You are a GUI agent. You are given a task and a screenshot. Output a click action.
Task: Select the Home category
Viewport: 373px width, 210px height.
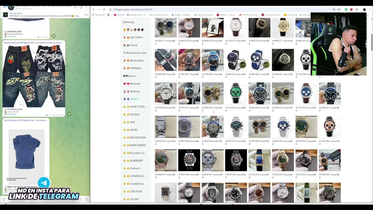tap(130, 45)
